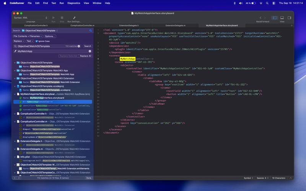Click the Run play icon in toolbar

point(53,18)
